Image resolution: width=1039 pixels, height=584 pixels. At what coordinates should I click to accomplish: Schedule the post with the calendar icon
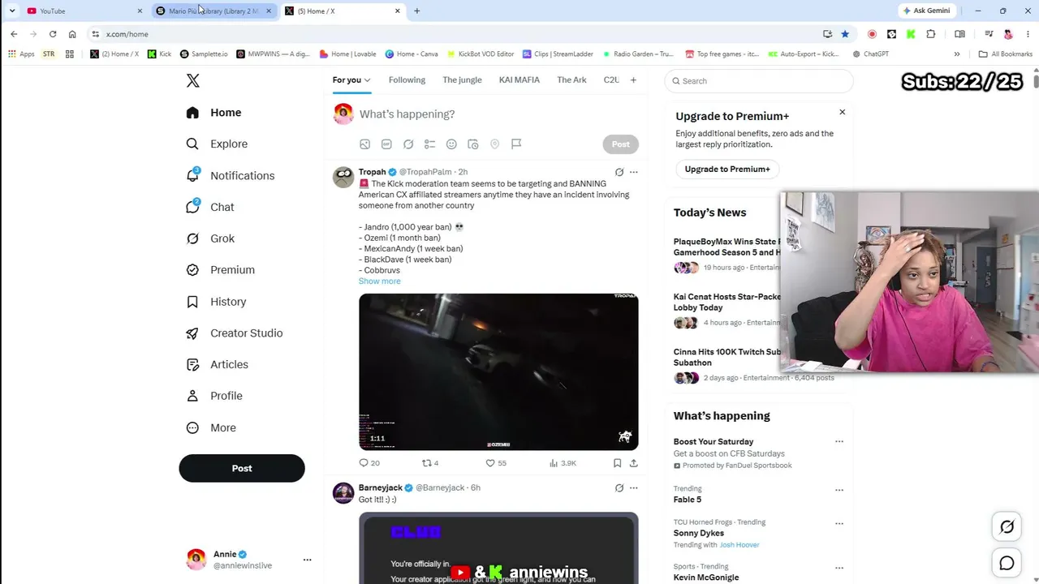[473, 144]
